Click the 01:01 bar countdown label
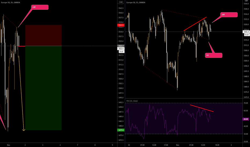This screenshot has height=147, width=250. point(247,35)
